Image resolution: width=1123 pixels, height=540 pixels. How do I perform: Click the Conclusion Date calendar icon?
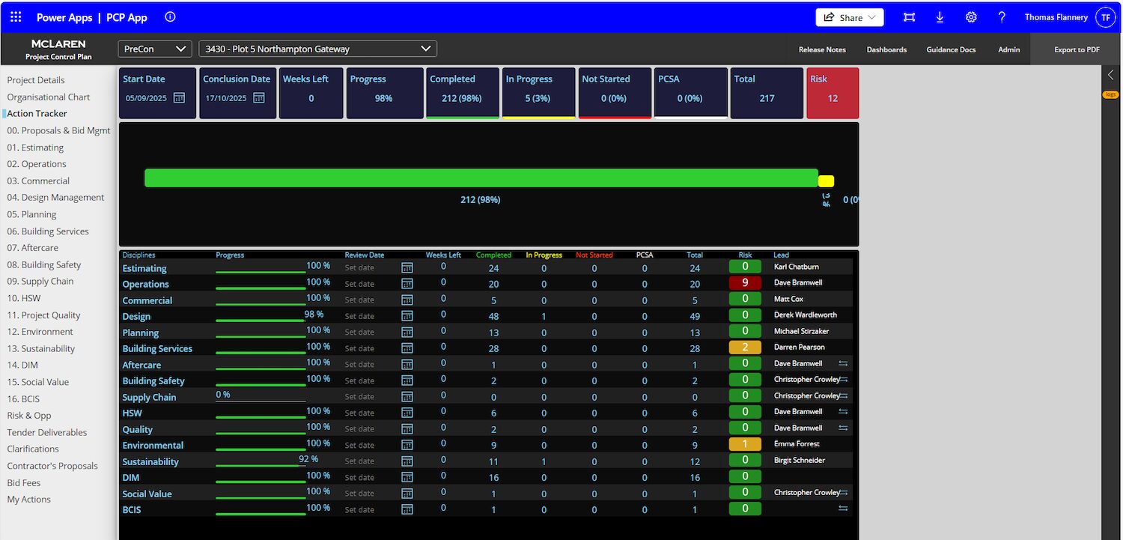click(259, 98)
